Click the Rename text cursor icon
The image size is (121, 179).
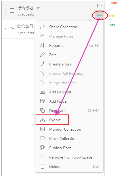42,45
